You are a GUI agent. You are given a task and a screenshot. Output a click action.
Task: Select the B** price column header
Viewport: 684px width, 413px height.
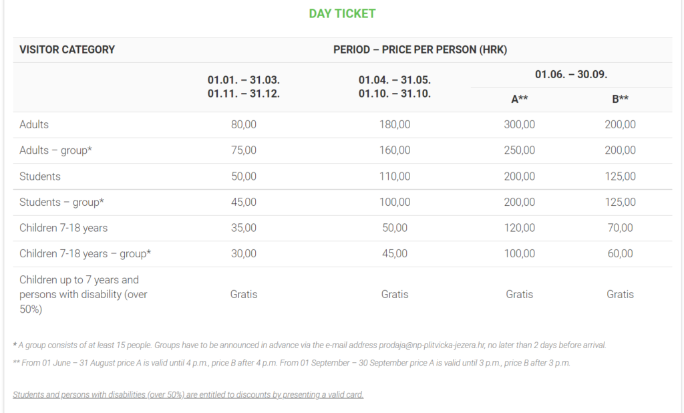(620, 99)
